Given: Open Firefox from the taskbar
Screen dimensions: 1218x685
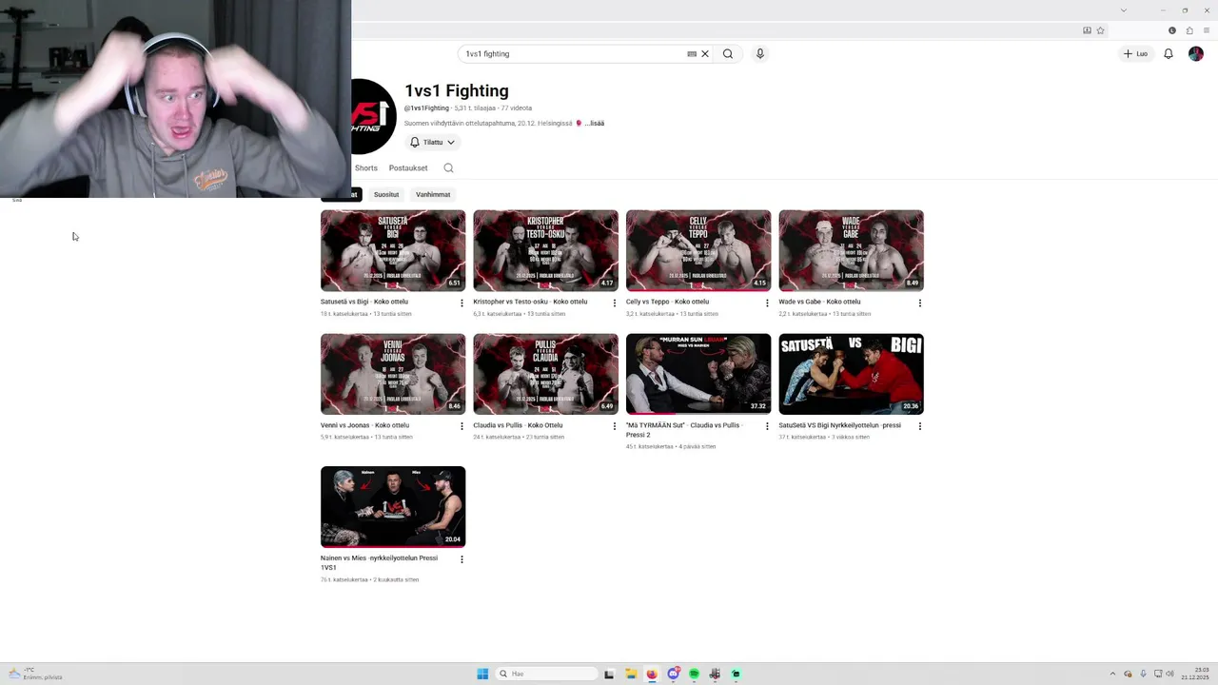Looking at the screenshot, I should (x=652, y=674).
